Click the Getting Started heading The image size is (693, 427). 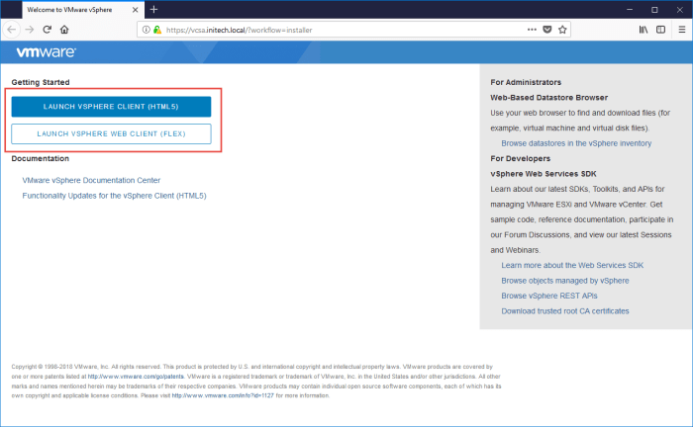41,82
